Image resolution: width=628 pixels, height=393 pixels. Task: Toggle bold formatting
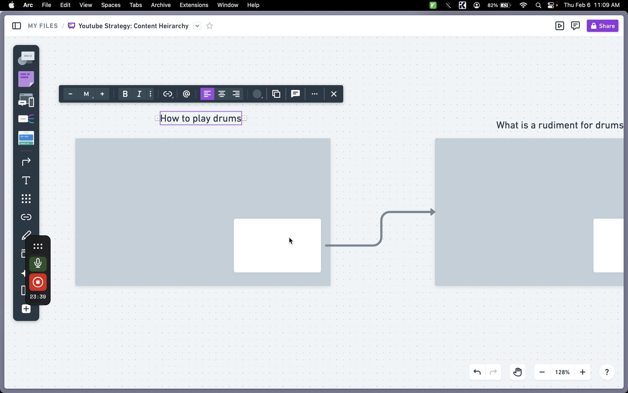pyautogui.click(x=125, y=94)
